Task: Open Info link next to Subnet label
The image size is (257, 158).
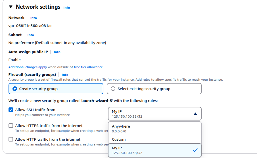Action: point(31,35)
